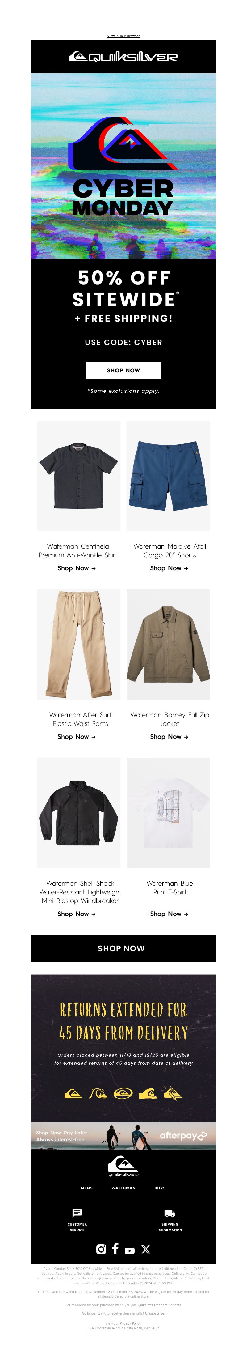
Task: Shop Now for Waterman Centinela shirt
Action: point(76,568)
